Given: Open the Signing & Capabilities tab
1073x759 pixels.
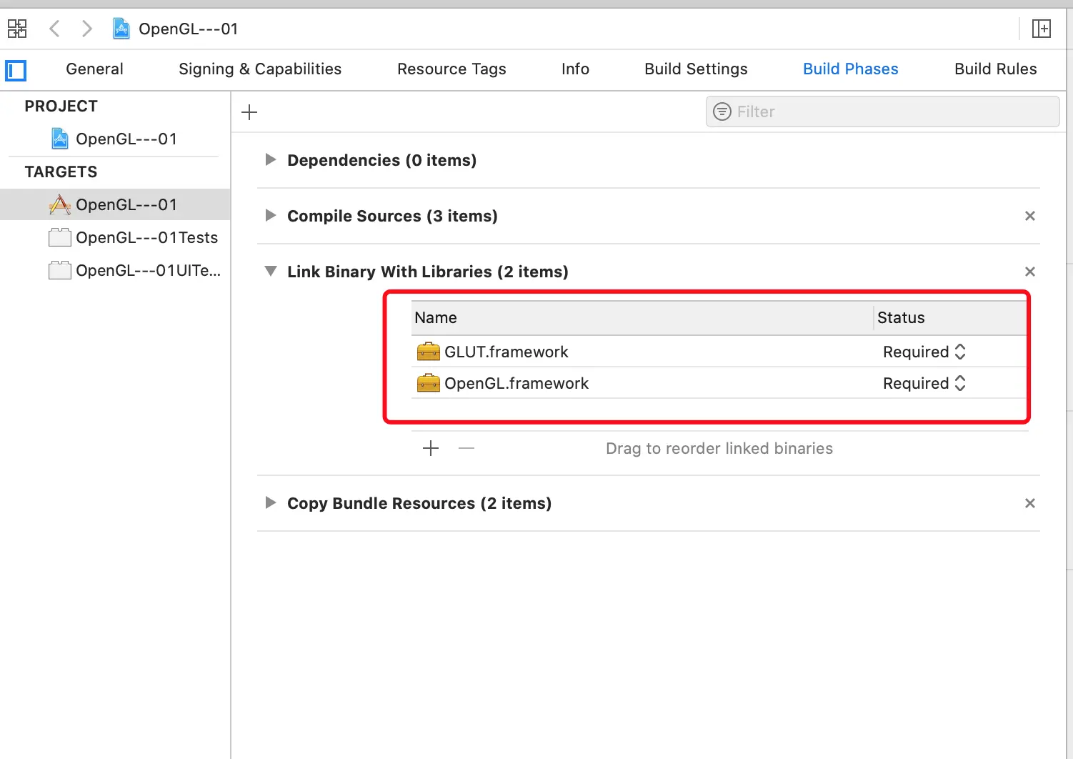Looking at the screenshot, I should [x=260, y=69].
